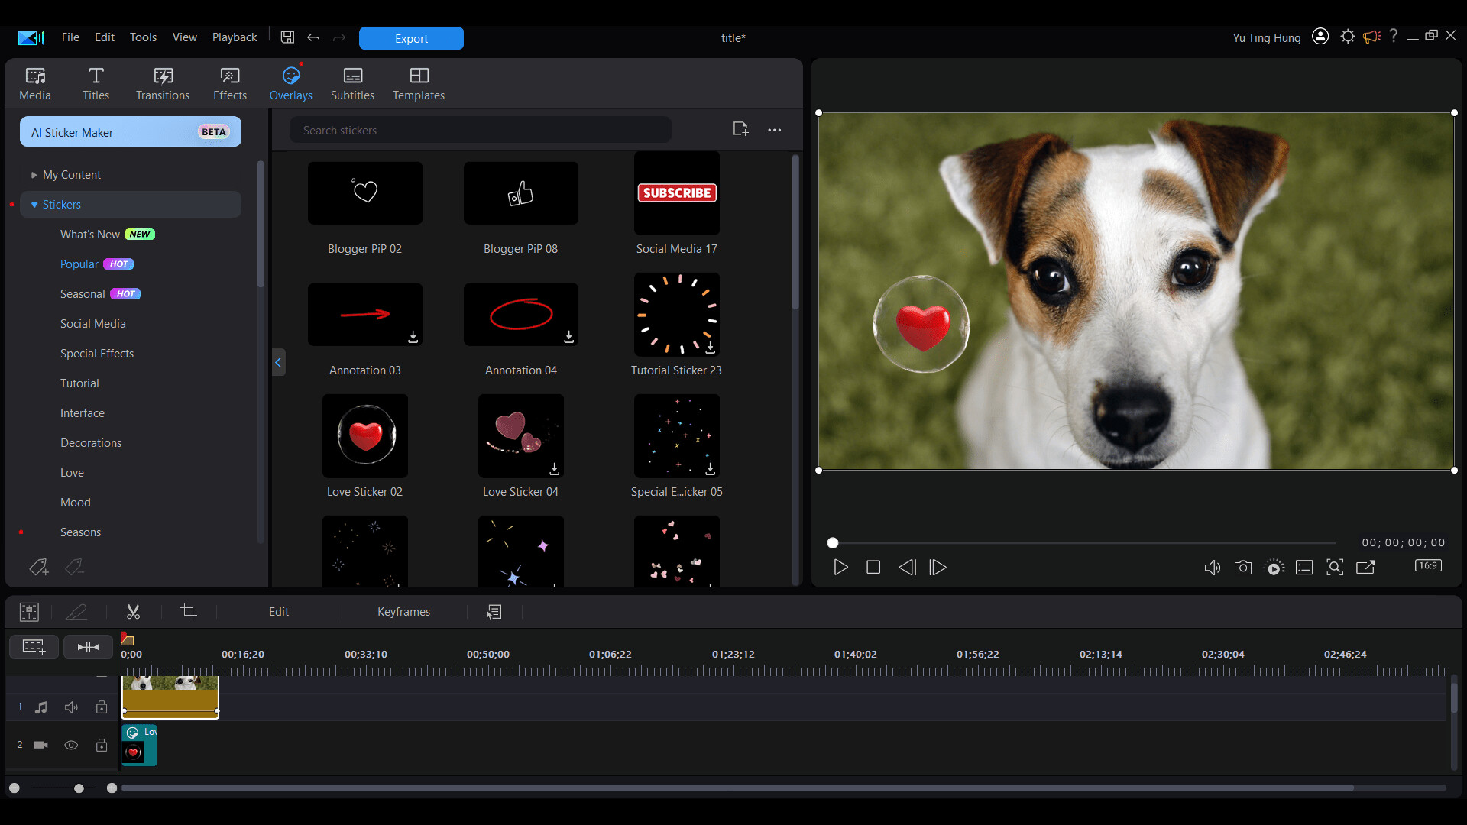Click the Export button

tap(411, 38)
